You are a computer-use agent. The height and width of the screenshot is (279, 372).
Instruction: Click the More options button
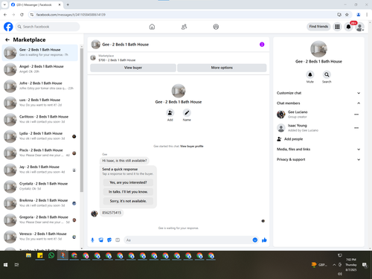[222, 68]
